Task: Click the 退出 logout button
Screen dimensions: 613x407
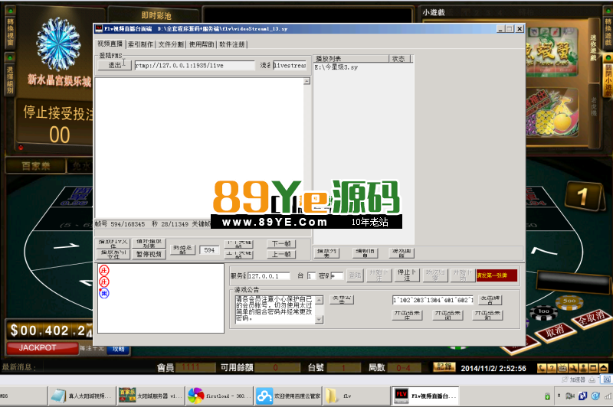Action: point(115,66)
